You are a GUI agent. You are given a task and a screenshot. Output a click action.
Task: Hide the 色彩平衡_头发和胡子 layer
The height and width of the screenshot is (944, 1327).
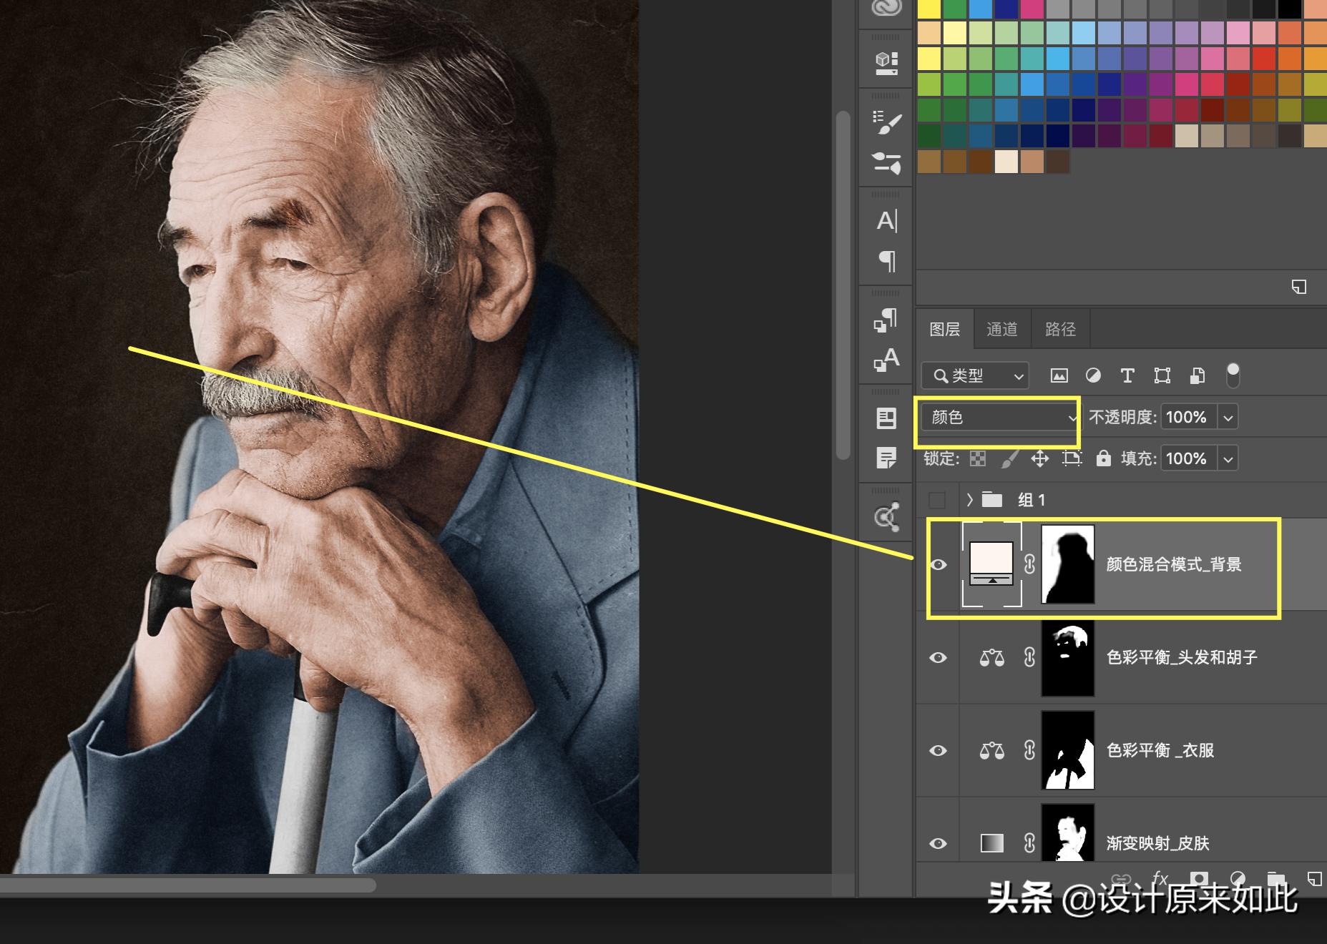pos(938,657)
